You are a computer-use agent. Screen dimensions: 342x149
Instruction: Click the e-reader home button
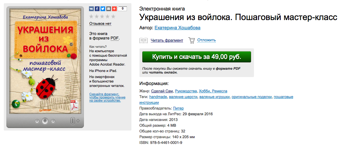tap(45, 121)
